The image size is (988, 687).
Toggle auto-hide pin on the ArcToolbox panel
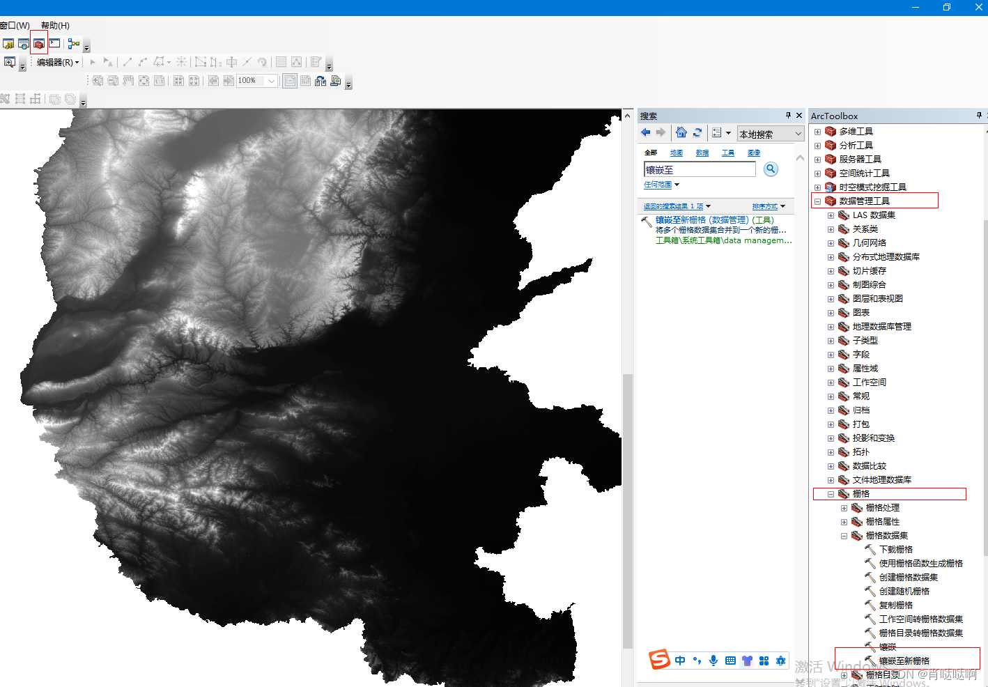pos(978,115)
